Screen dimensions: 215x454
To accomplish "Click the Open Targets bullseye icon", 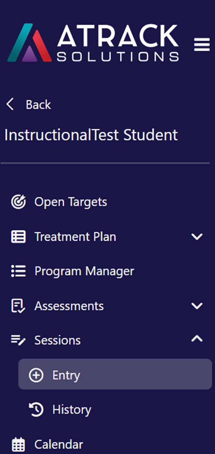I will 19,202.
